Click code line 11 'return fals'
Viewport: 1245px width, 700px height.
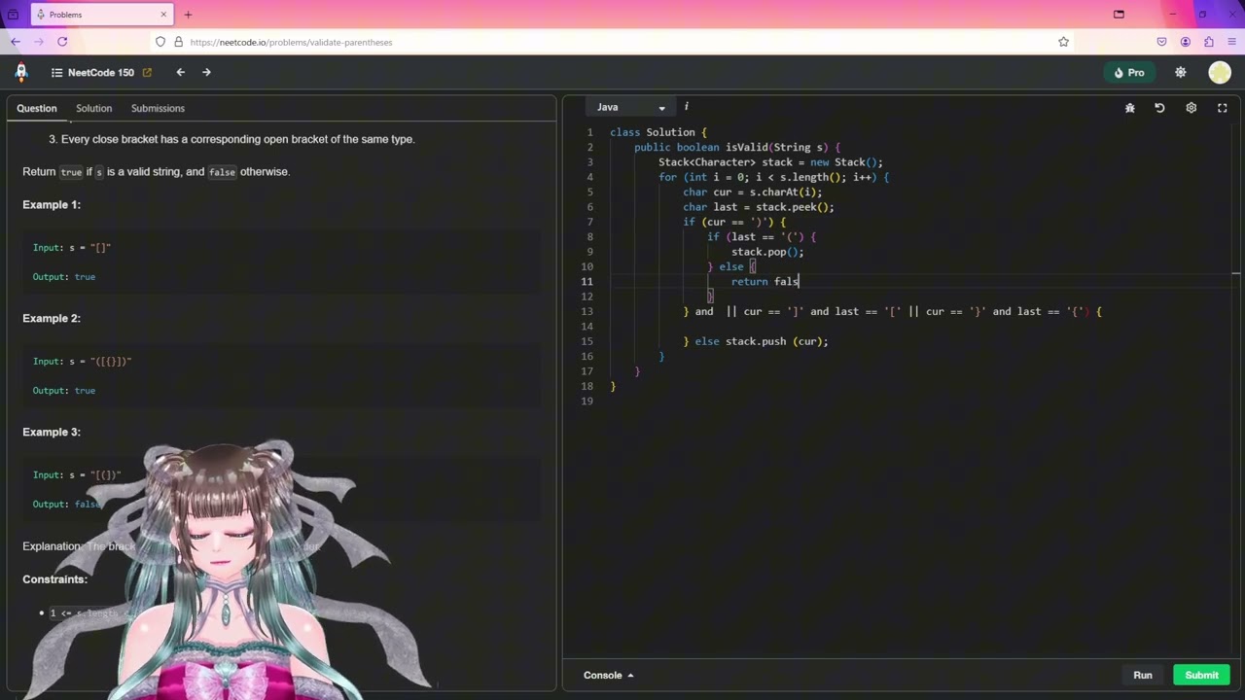pyautogui.click(x=765, y=282)
